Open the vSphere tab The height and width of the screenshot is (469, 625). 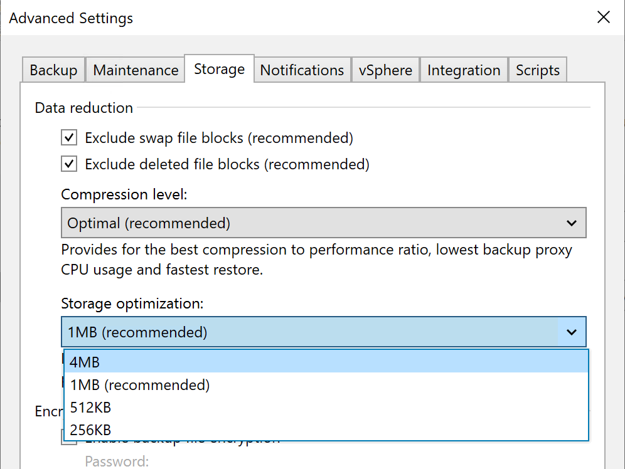pyautogui.click(x=385, y=70)
